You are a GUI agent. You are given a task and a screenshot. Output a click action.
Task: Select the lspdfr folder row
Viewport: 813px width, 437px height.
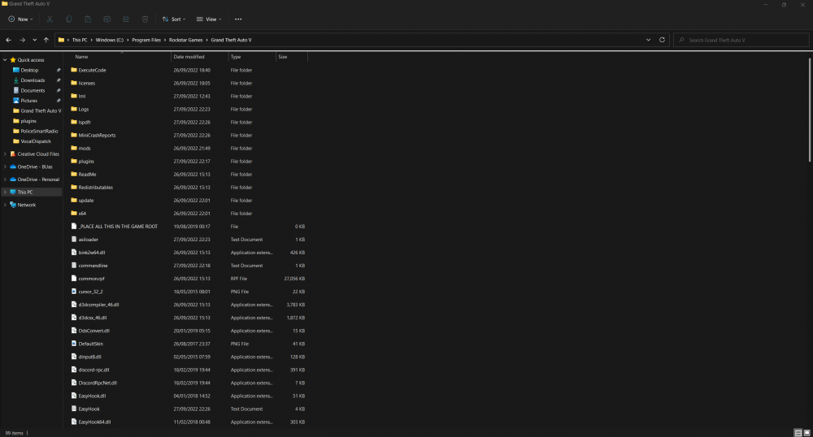pos(189,122)
